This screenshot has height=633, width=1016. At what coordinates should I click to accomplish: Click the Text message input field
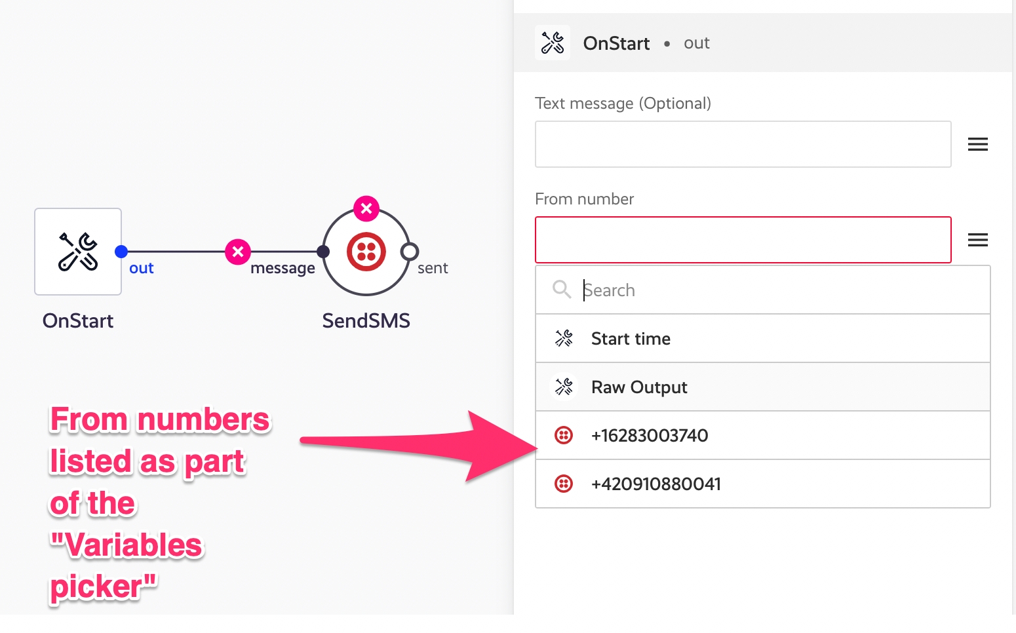(743, 144)
